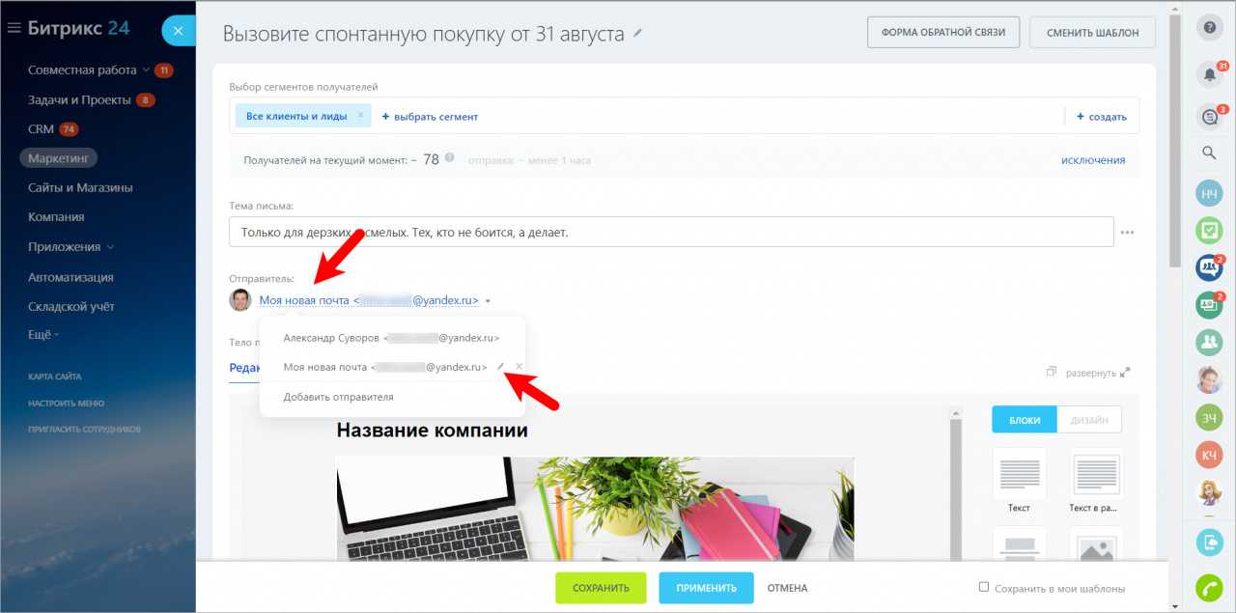The height and width of the screenshot is (613, 1236).
Task: Click the email subject input field
Action: (671, 232)
